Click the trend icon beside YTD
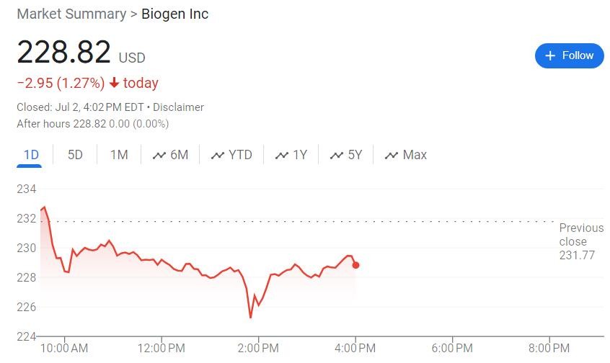This screenshot has width=610, height=363. pos(217,156)
